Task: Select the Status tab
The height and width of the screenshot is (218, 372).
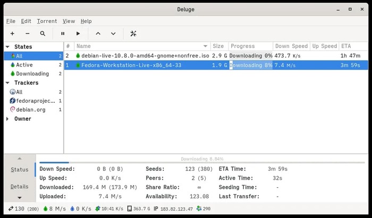Action: pyautogui.click(x=20, y=170)
